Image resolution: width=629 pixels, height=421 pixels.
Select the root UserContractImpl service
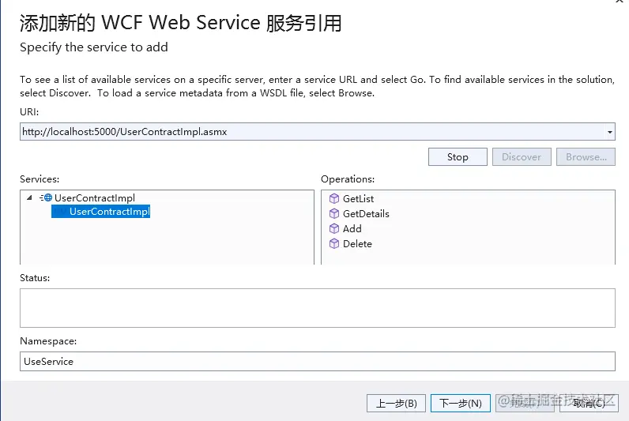(95, 198)
